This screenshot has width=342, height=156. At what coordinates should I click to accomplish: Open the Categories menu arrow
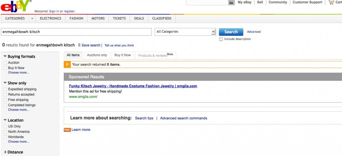[32, 19]
